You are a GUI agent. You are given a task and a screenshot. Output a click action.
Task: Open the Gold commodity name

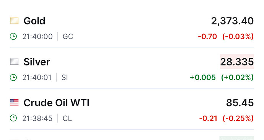coord(34,21)
